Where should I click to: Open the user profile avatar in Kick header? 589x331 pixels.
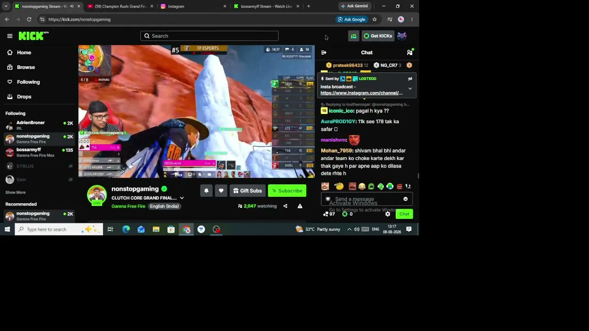(x=402, y=36)
